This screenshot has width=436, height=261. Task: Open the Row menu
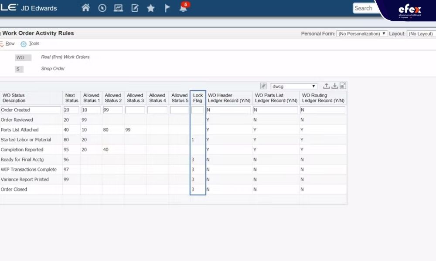tap(10, 43)
